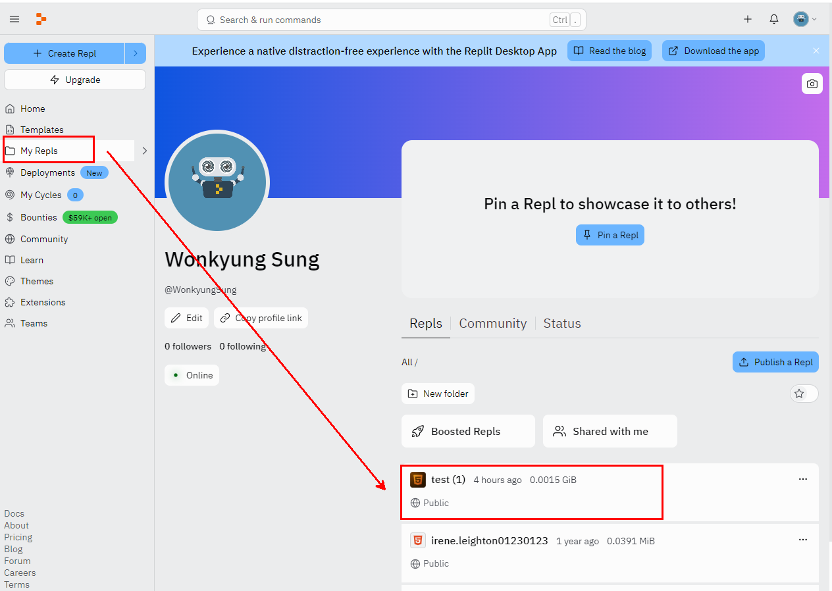832x591 pixels.
Task: Expand the My Repls chevron
Action: click(x=145, y=151)
